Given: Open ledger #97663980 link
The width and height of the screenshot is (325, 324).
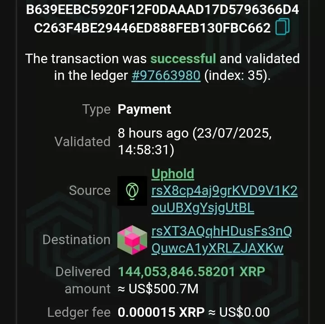Looking at the screenshot, I should pyautogui.click(x=166, y=75).
